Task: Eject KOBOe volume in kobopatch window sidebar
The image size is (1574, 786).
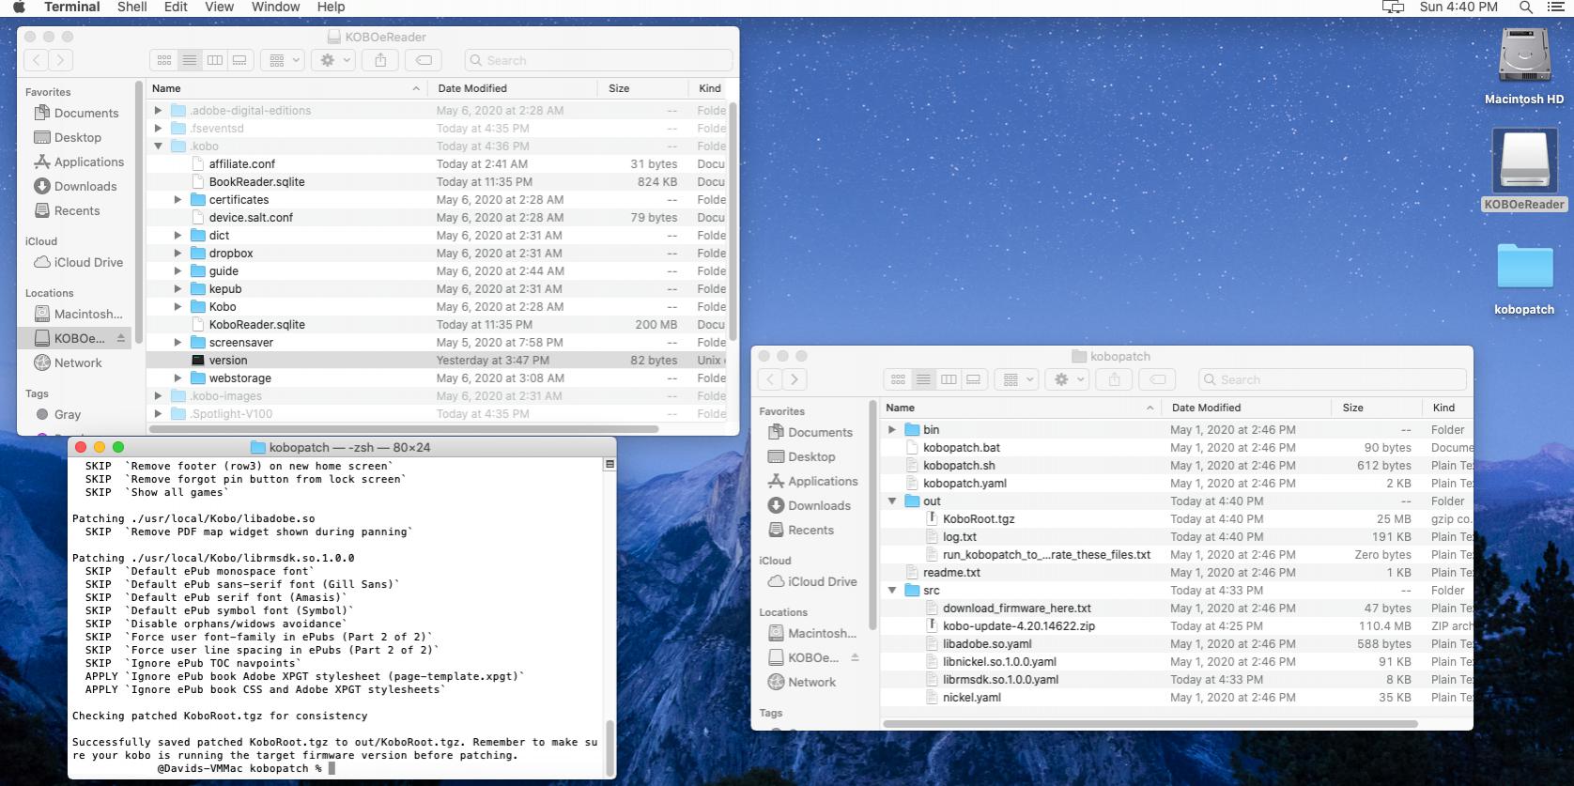Action: (x=855, y=657)
